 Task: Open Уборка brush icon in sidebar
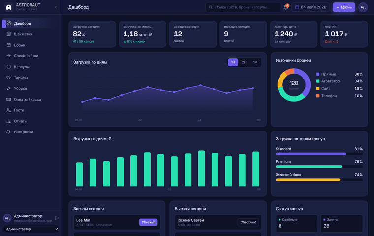click(8, 88)
